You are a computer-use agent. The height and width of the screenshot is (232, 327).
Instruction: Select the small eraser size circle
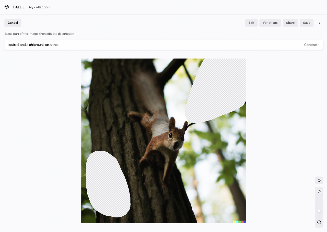tap(319, 192)
